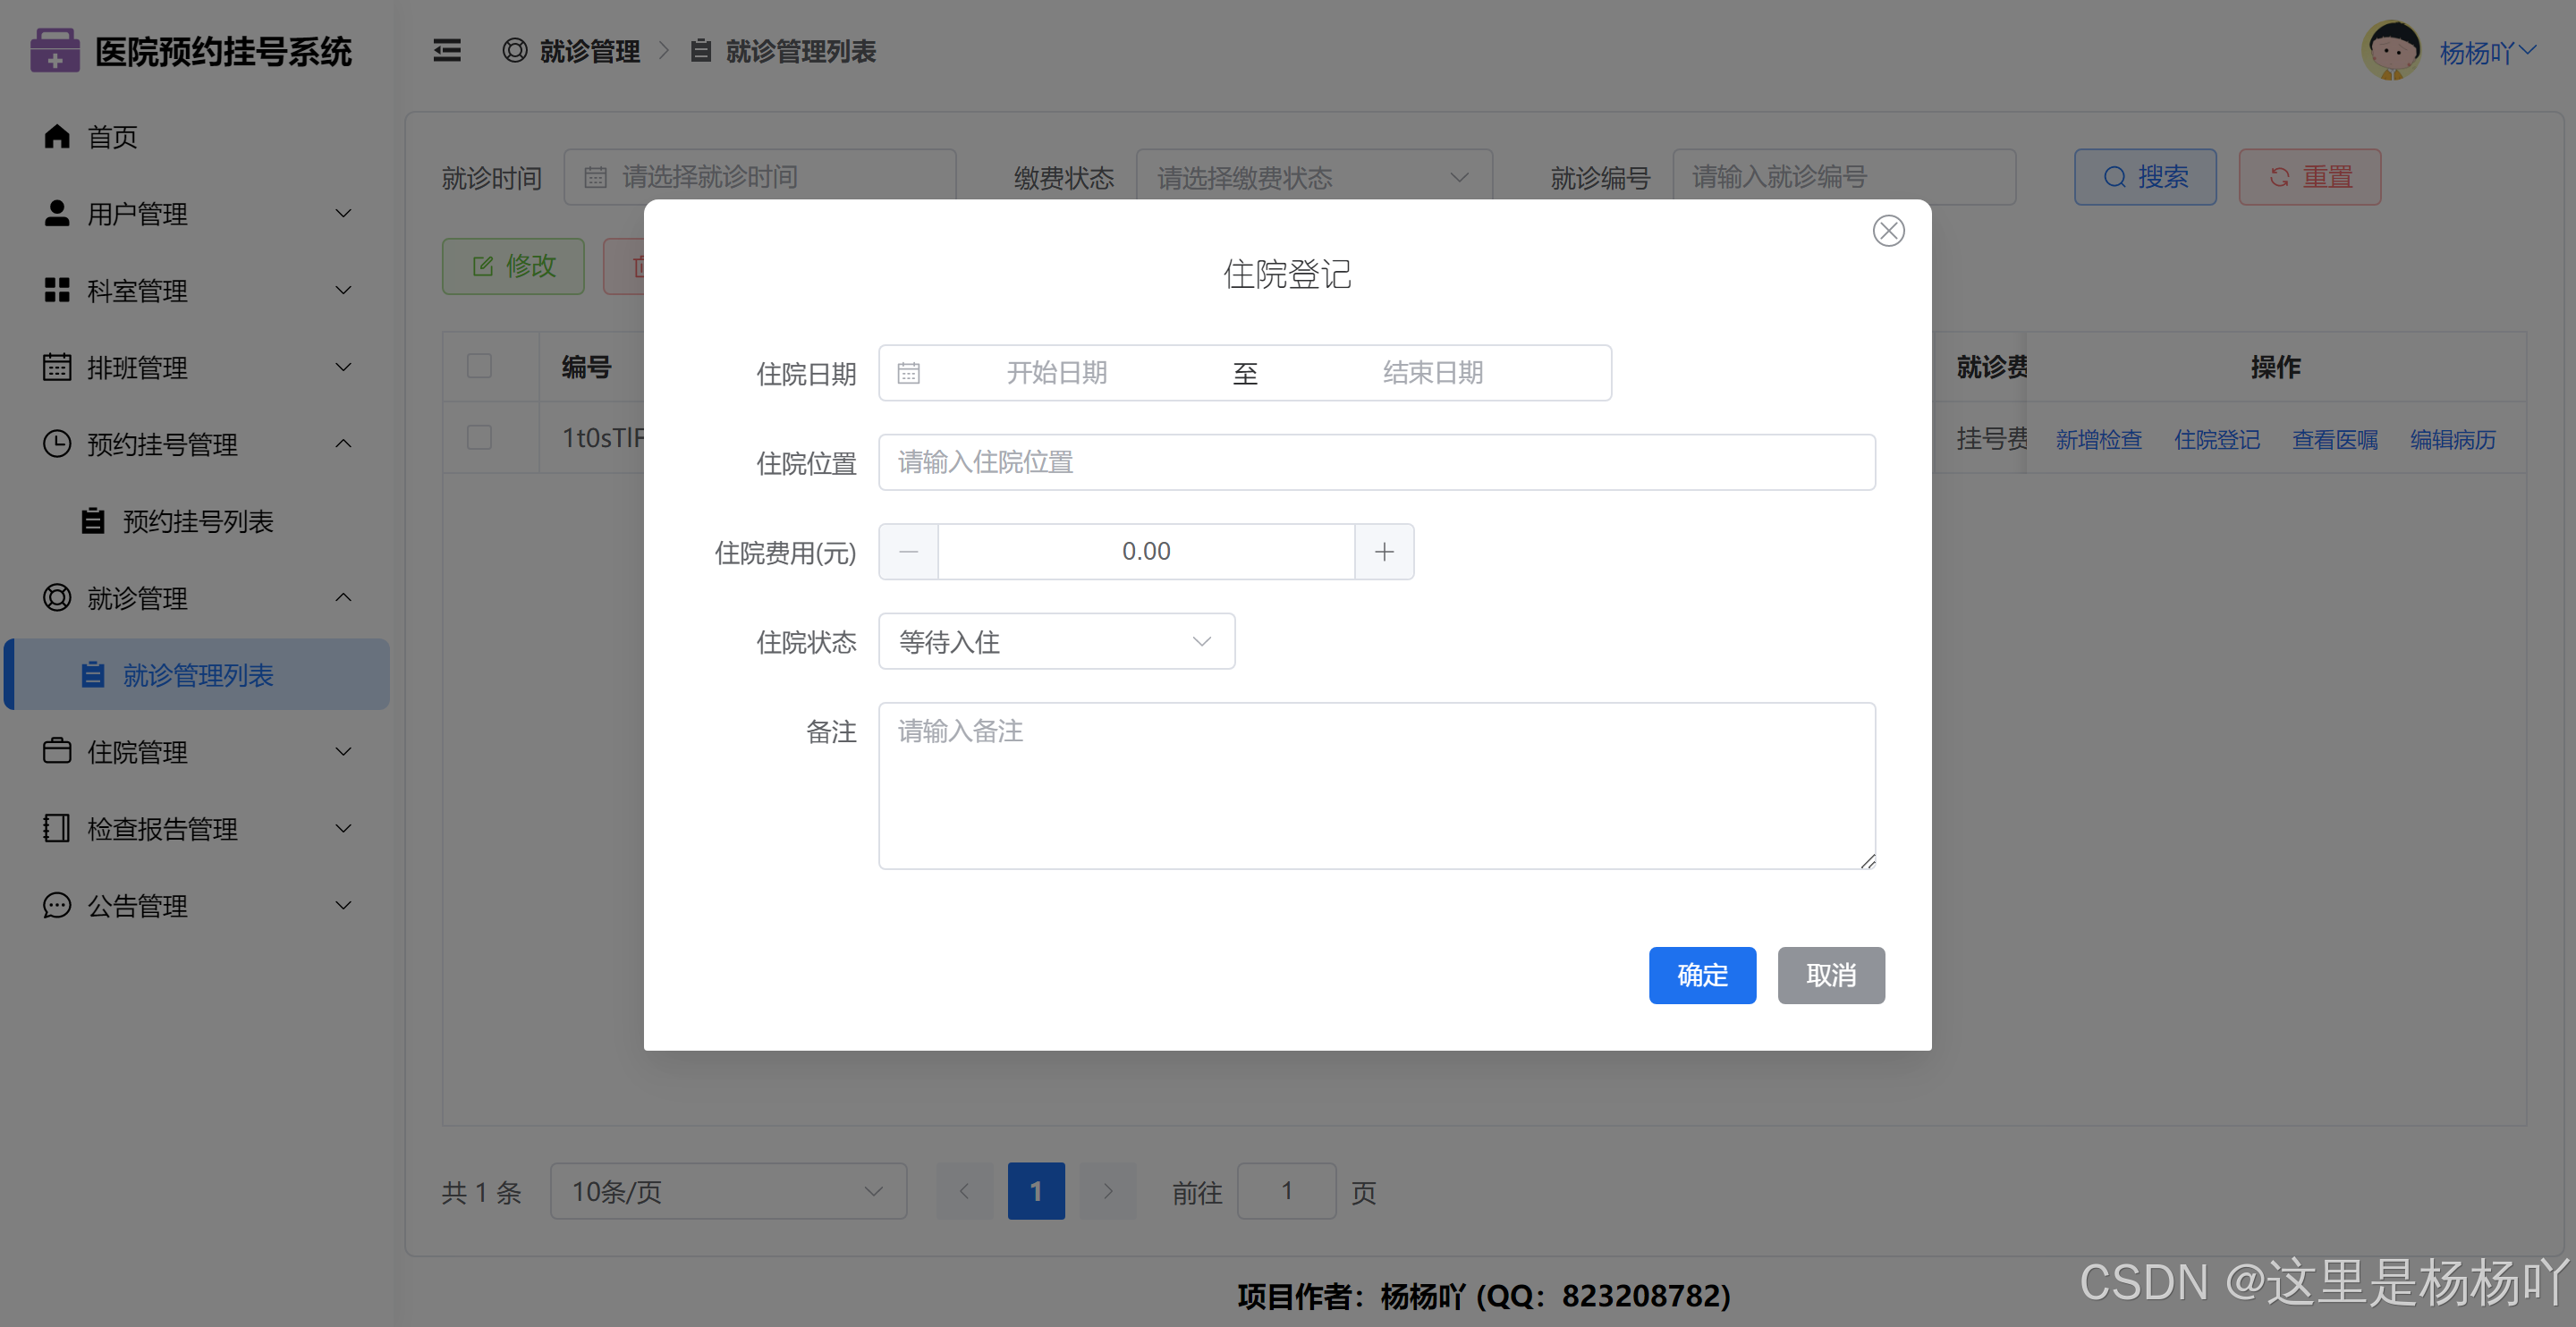Click the plus button for 住院费用
This screenshot has height=1327, width=2576.
pyautogui.click(x=1383, y=551)
